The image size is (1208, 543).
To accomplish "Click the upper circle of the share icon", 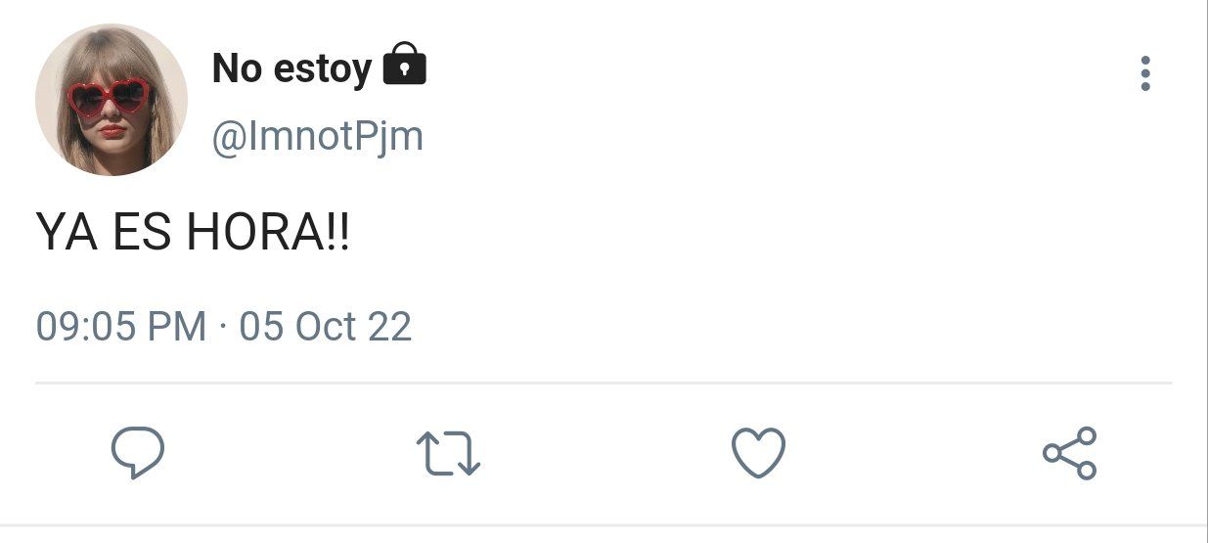I will (x=1086, y=437).
